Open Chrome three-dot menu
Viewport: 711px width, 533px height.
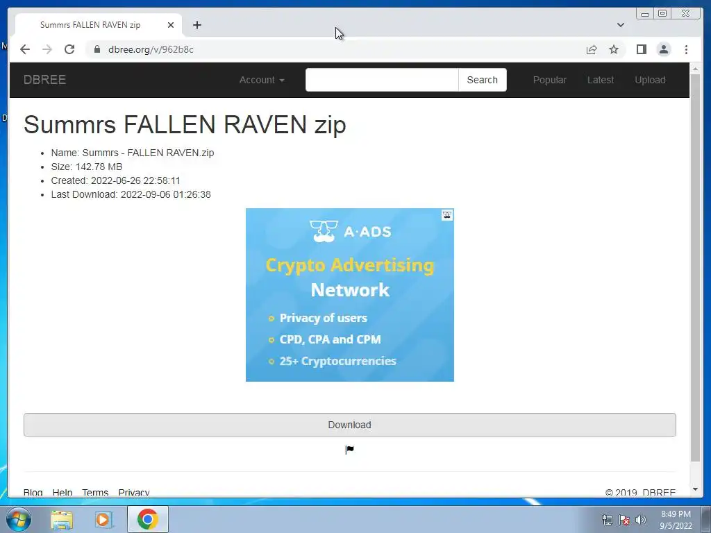tap(686, 49)
